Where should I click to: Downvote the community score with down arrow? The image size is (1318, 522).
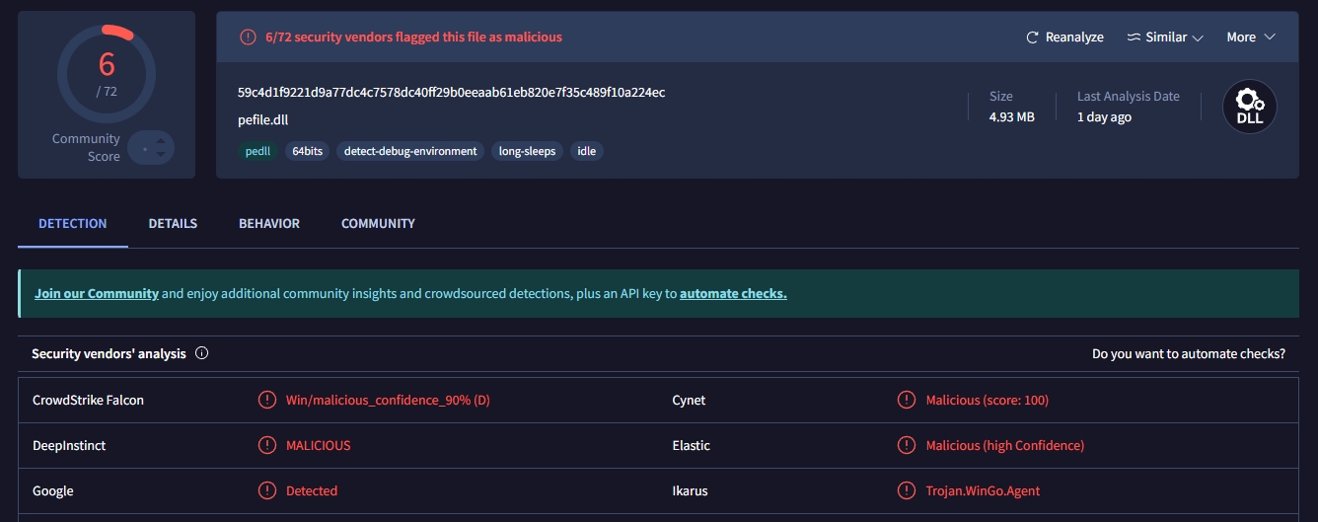[x=162, y=156]
